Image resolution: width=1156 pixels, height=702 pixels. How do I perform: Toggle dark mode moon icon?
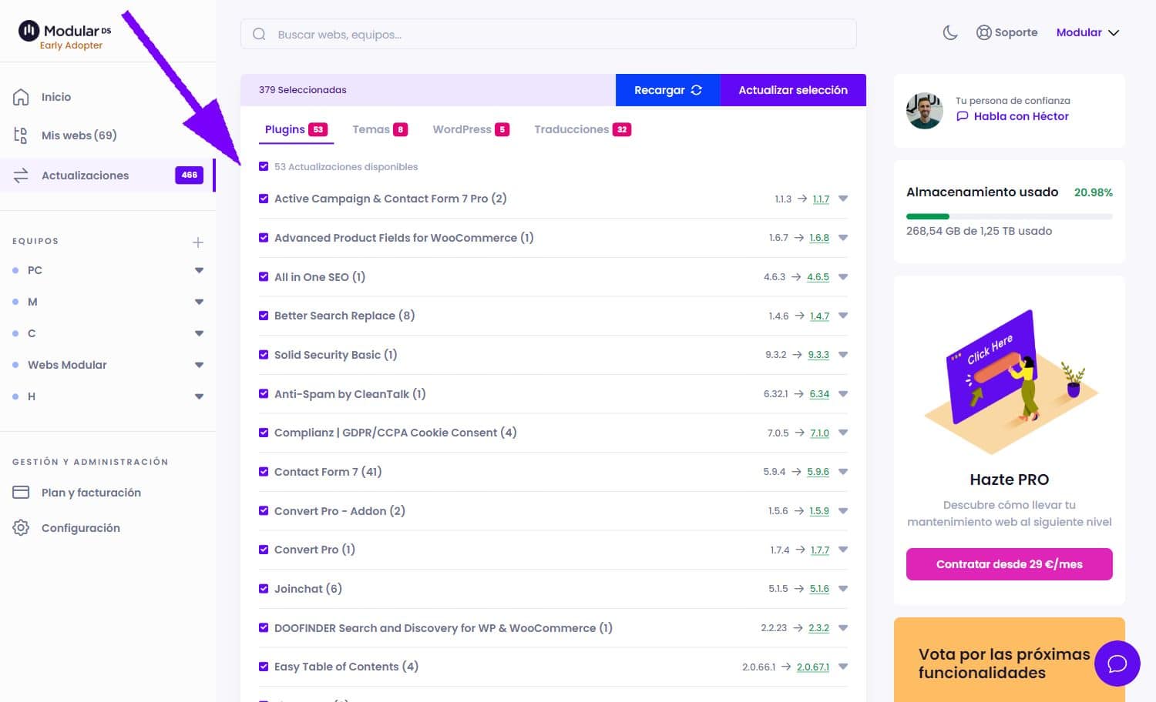click(950, 32)
